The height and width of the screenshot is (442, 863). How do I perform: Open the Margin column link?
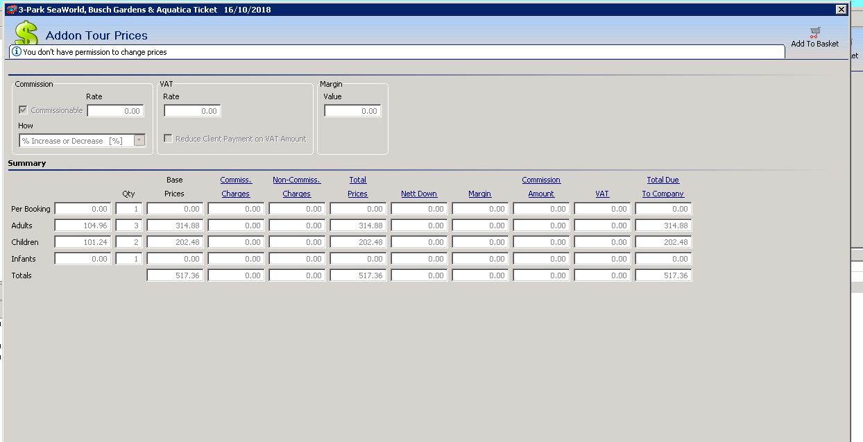[x=480, y=194]
